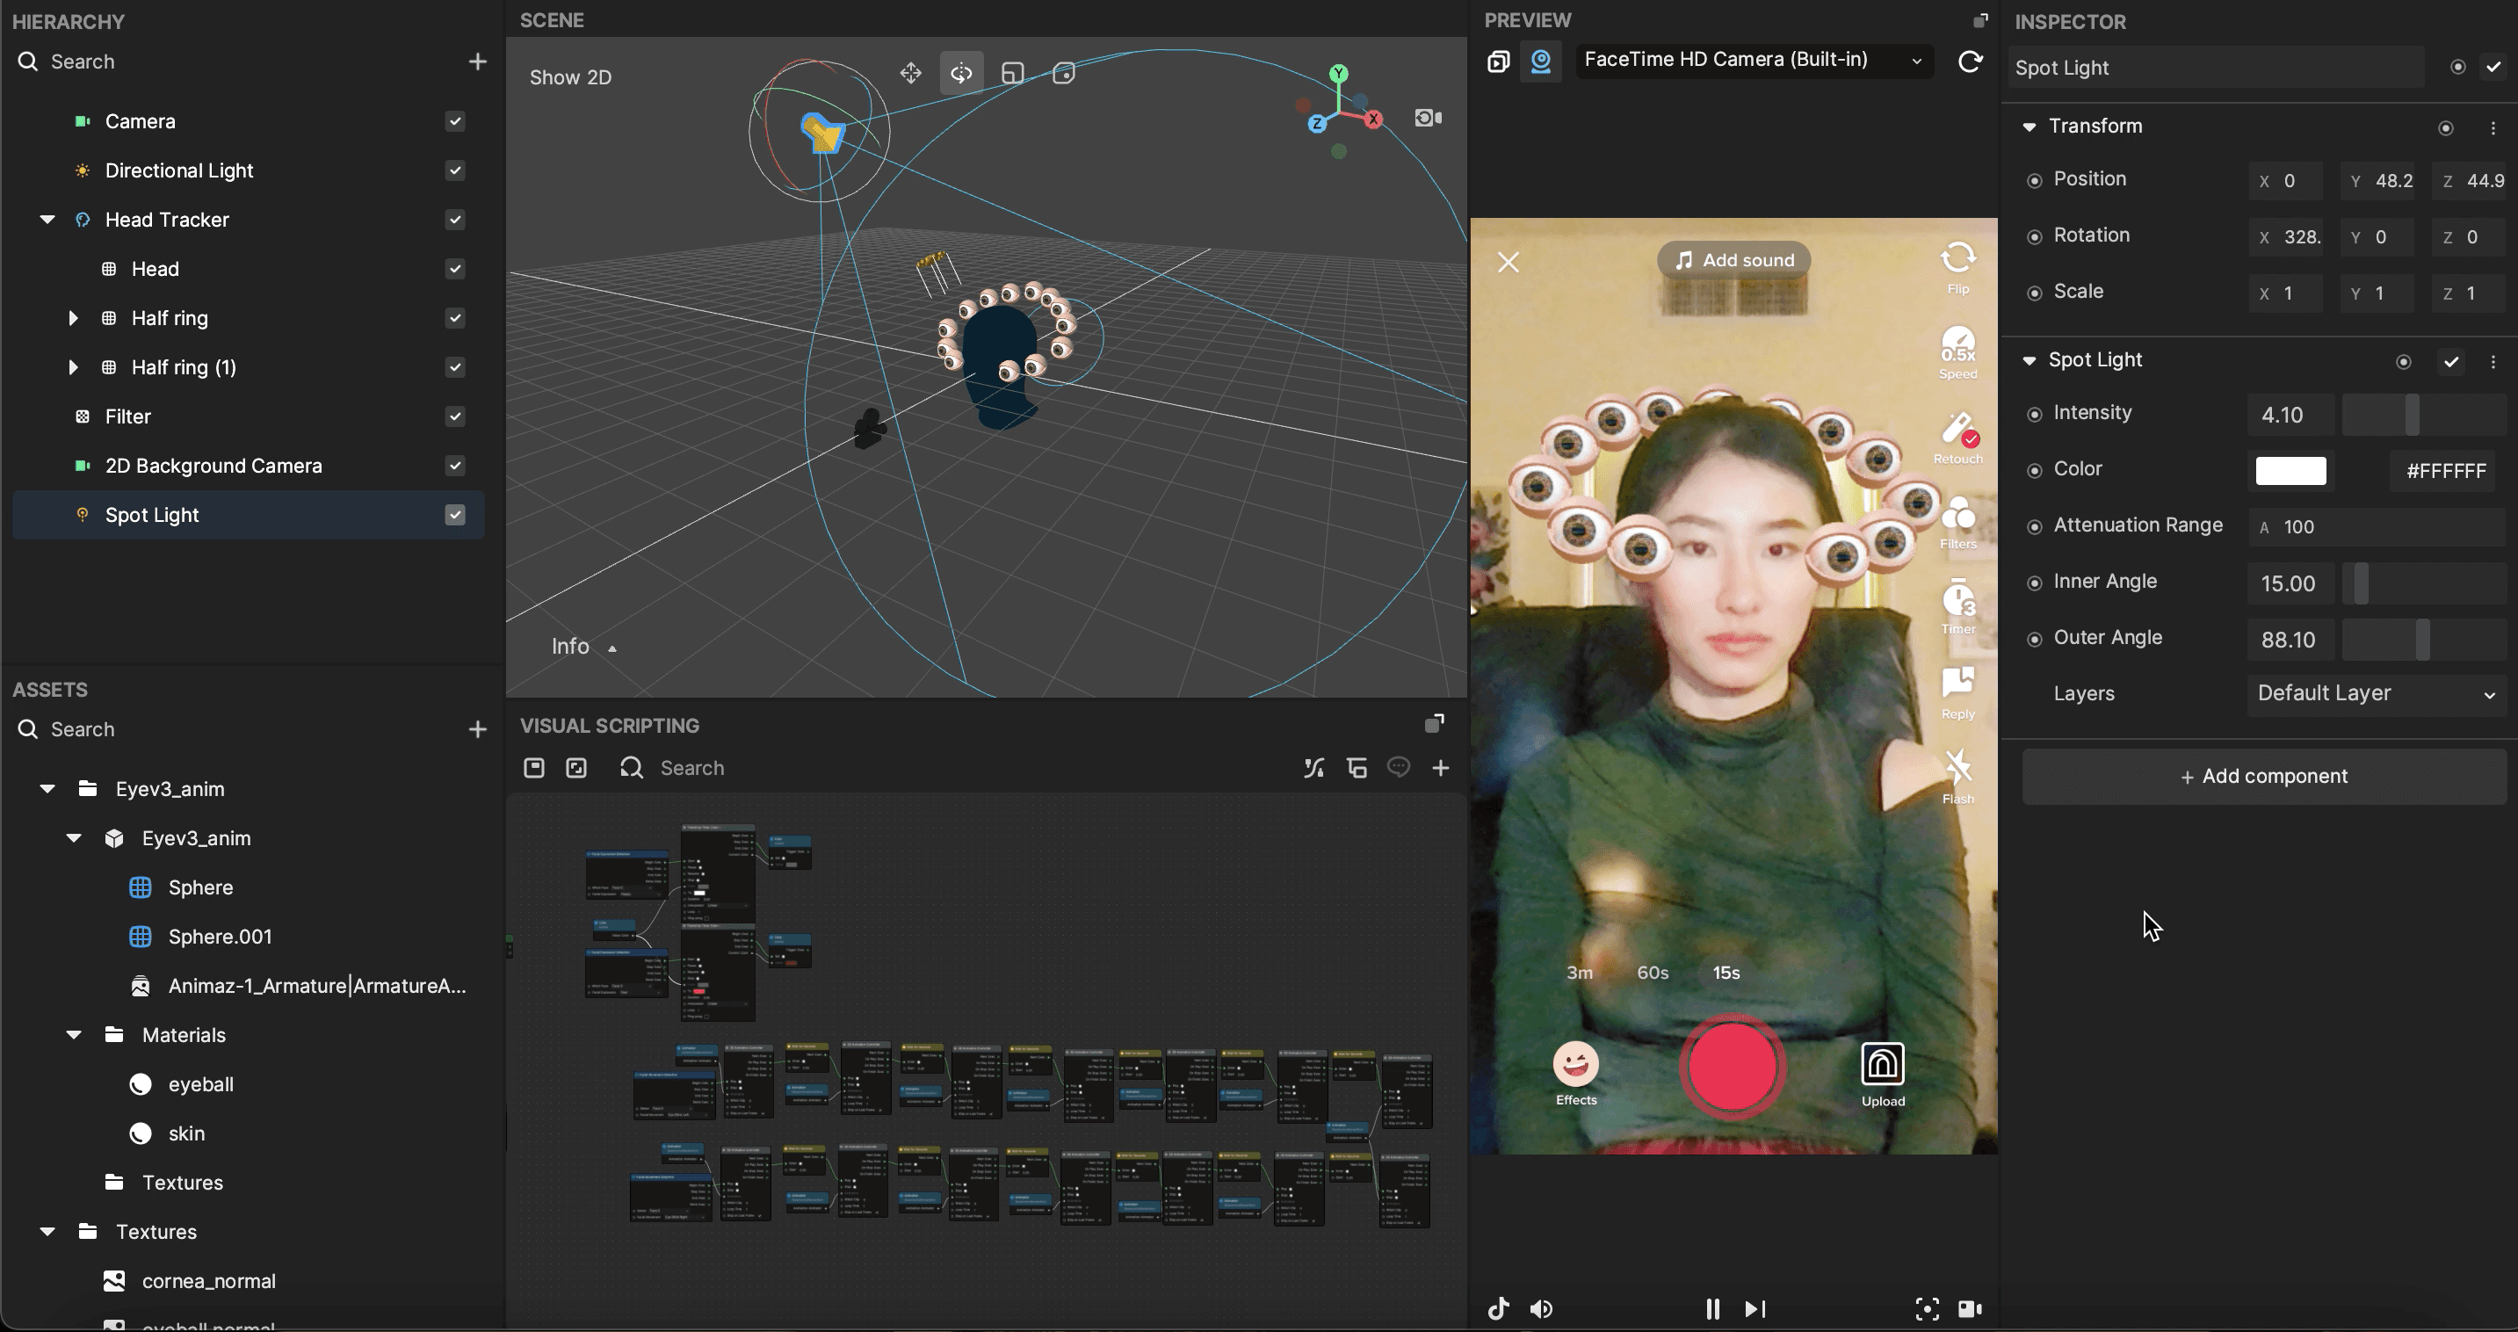Add a new asset with plus icon
2518x1332 pixels.
[x=477, y=729]
